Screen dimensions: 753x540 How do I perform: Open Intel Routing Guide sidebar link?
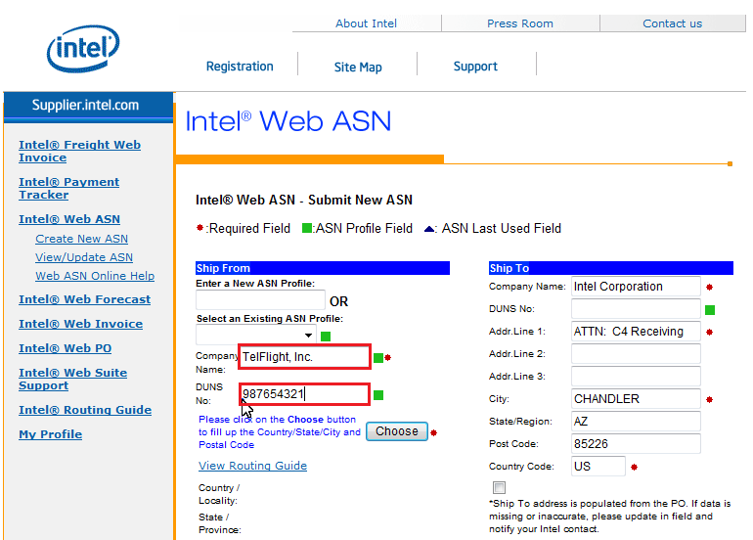[x=85, y=410]
